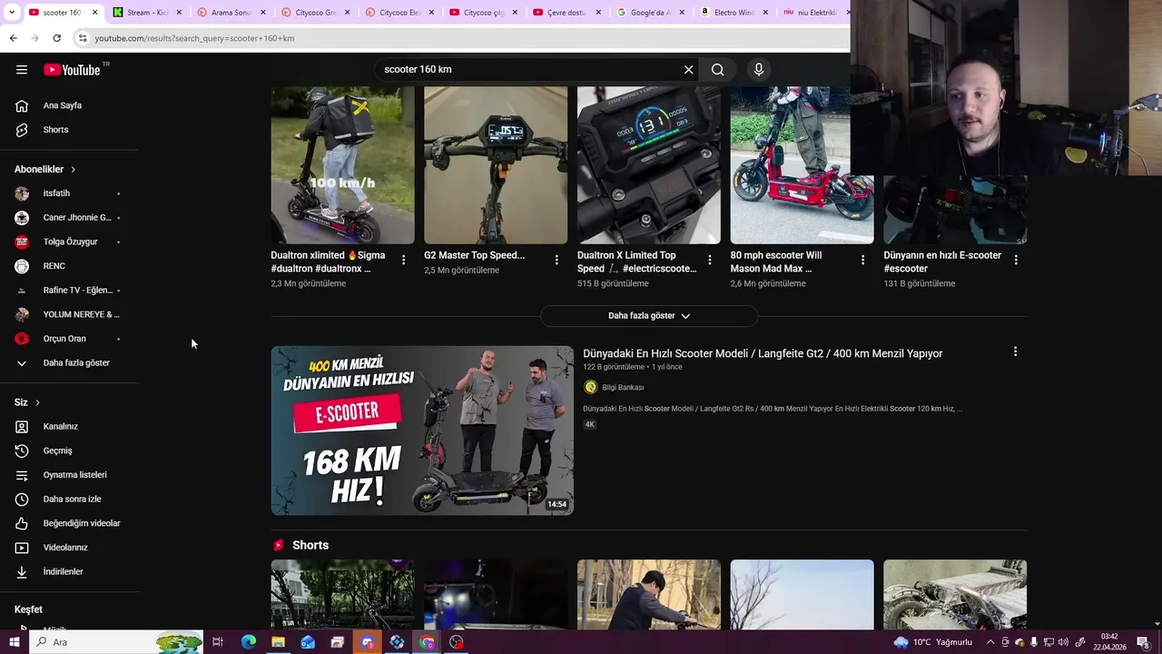Open options menu for Langfeite Gt2 video
1162x654 pixels.
1015,352
